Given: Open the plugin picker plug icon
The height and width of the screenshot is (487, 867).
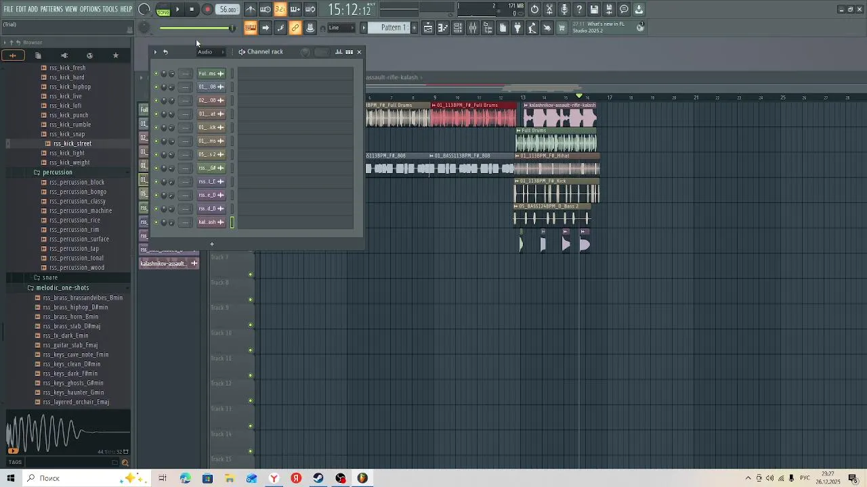Looking at the screenshot, I should 517,28.
